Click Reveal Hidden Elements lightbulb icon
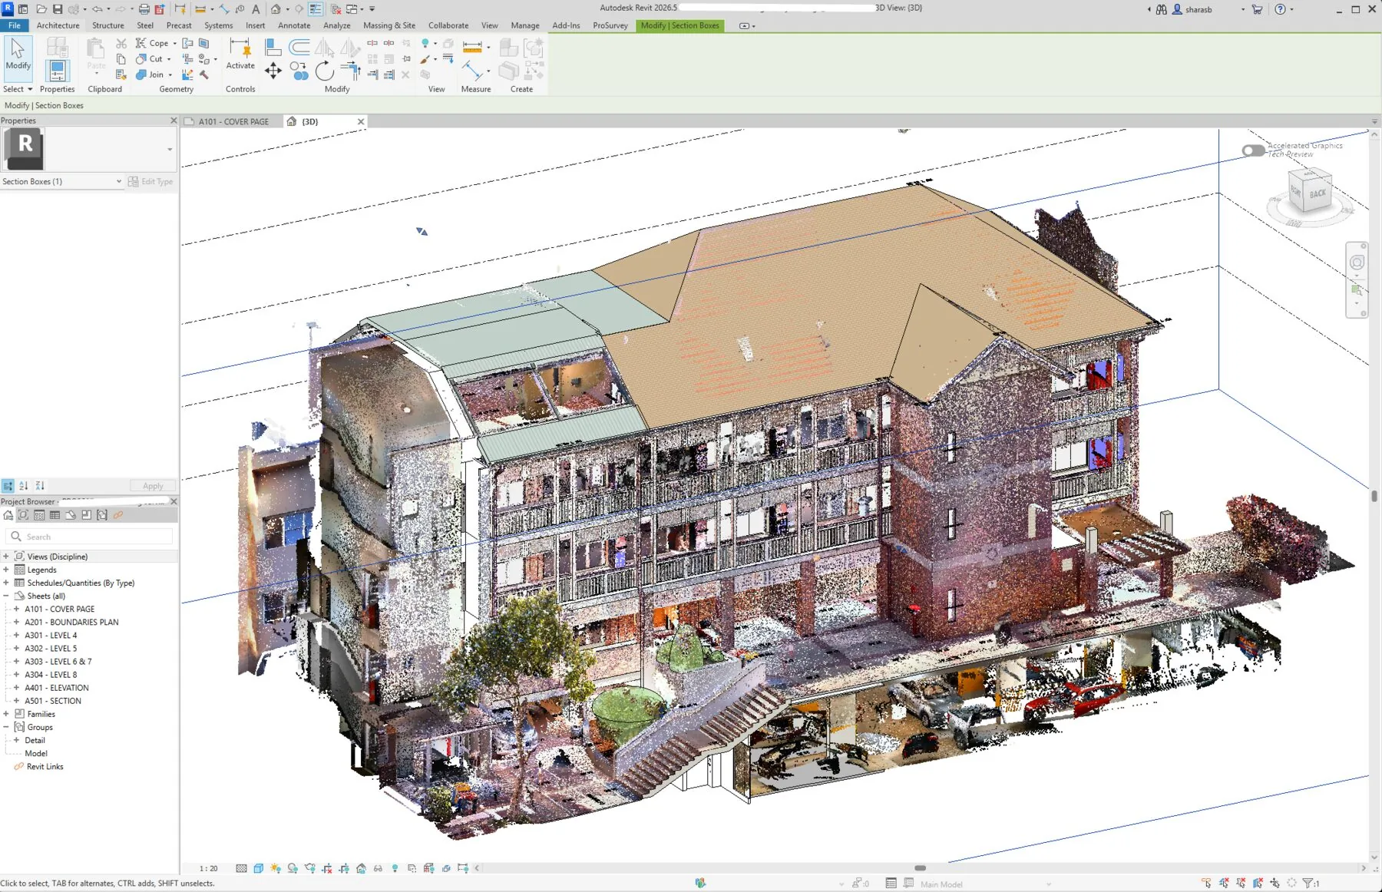Screen dimensions: 1382x892 [395, 868]
